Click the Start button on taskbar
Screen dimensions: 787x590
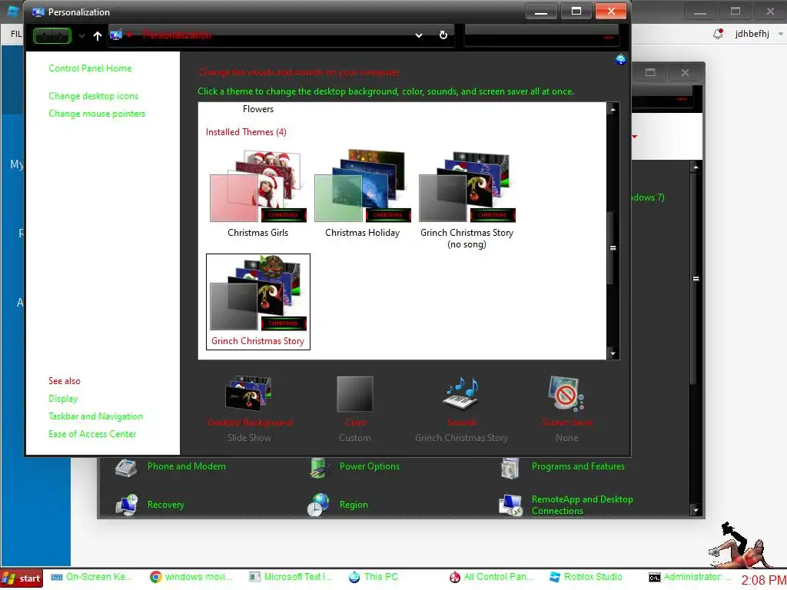coord(22,578)
